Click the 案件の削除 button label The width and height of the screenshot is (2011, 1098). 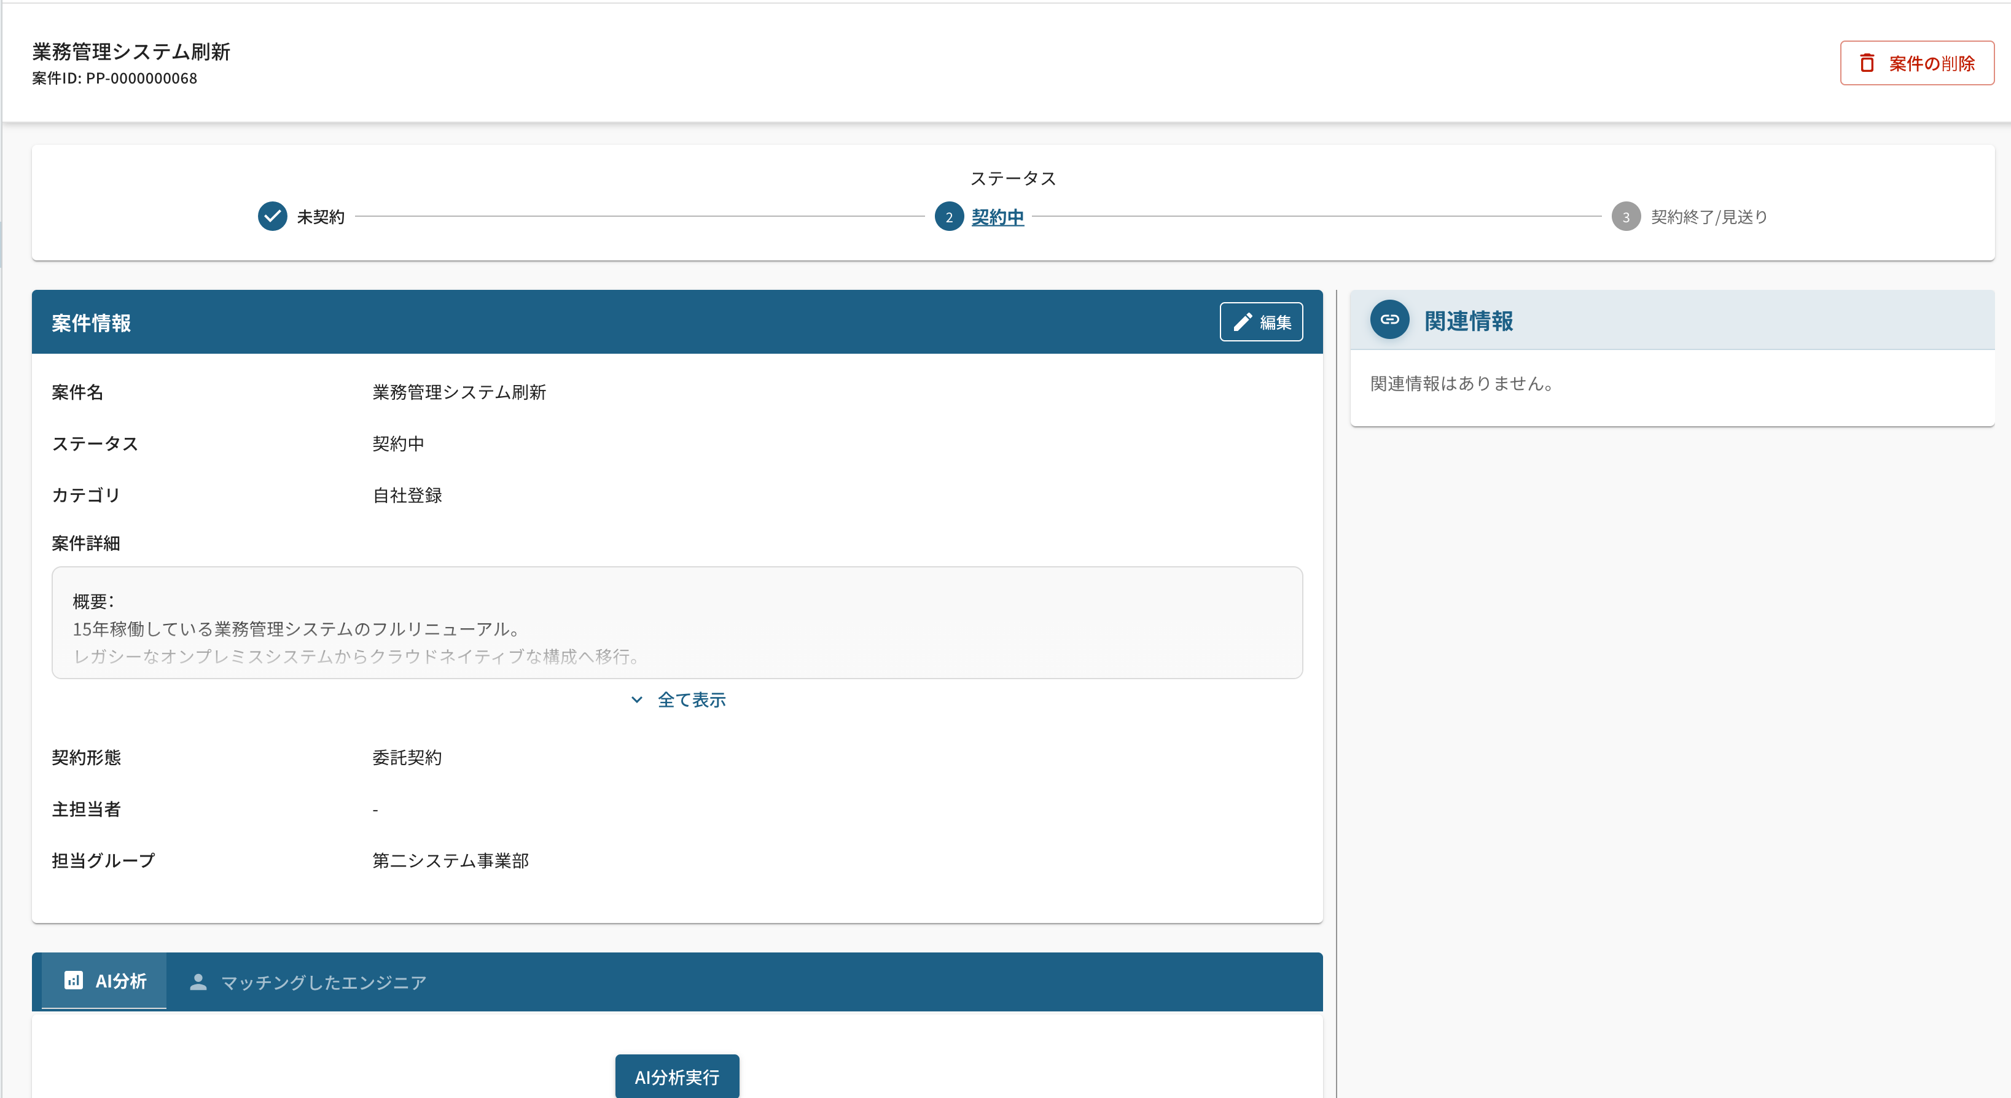(1931, 63)
